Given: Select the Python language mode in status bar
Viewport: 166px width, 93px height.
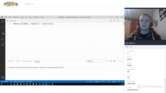Looking at the screenshot, I should pos(114,82).
